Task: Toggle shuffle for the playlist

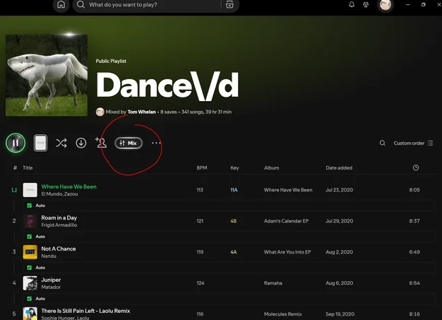Action: pos(61,143)
